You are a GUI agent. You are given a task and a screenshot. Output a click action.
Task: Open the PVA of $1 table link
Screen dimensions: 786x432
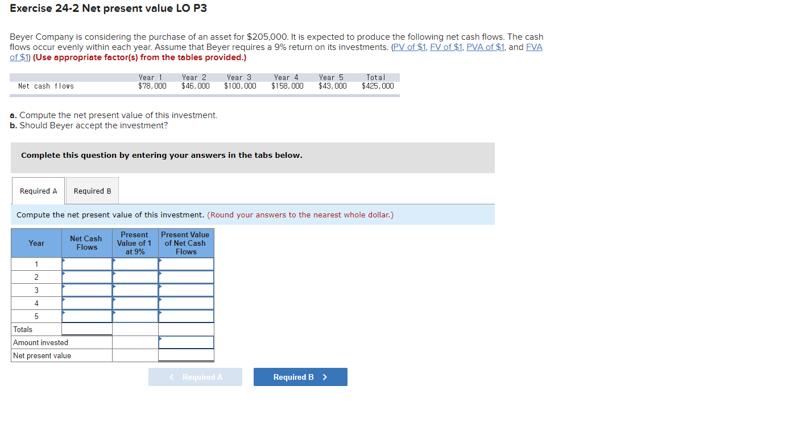point(485,47)
